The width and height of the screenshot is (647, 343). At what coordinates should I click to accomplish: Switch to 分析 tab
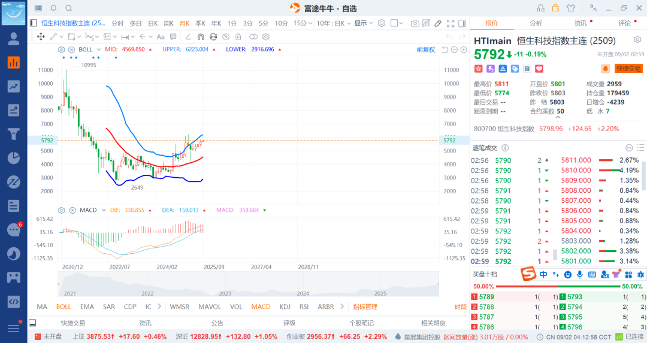point(536,23)
